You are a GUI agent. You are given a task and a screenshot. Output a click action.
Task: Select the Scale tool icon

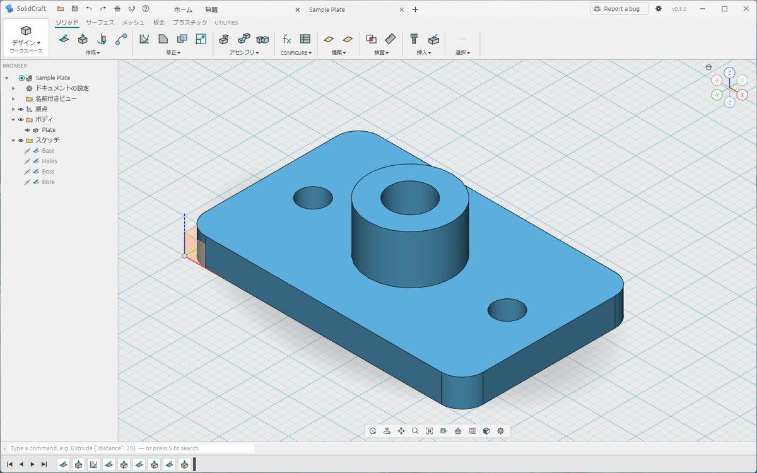[x=201, y=39]
